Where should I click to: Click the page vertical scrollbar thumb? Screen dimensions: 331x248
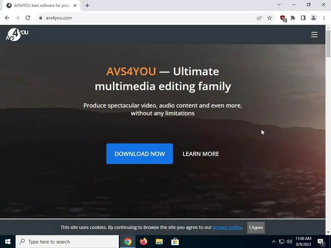(328, 44)
